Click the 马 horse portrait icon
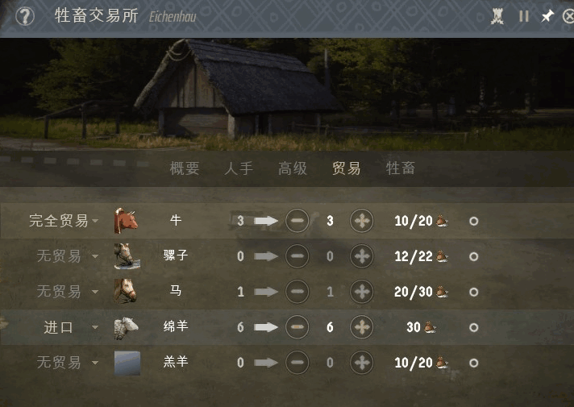 pyautogui.click(x=126, y=291)
